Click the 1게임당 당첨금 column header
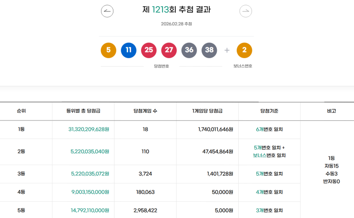 point(207,111)
